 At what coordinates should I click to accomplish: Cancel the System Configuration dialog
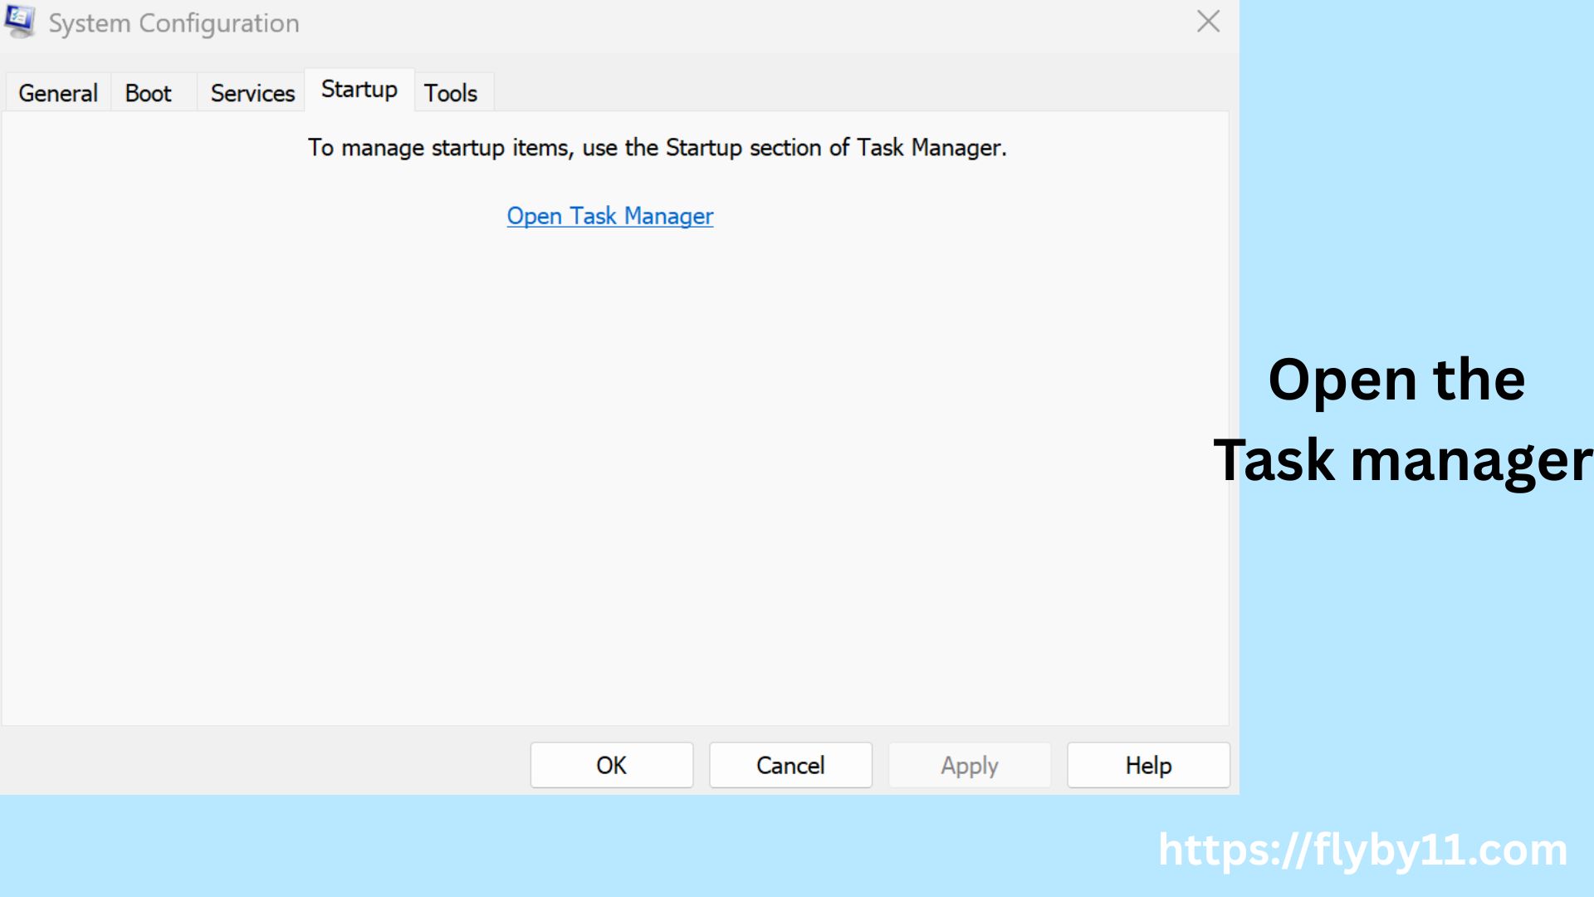click(x=790, y=765)
